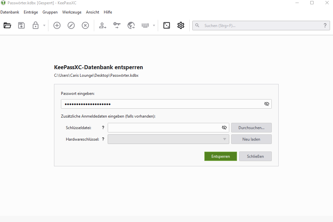Click the delete entry X icon
Screen dimensions: 333x222
coord(85,25)
